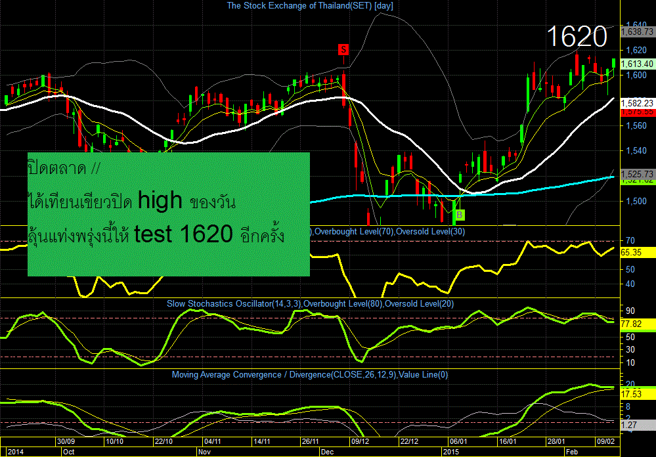The width and height of the screenshot is (656, 457).
Task: Click the 28/01 date on time axis
Action: (556, 441)
